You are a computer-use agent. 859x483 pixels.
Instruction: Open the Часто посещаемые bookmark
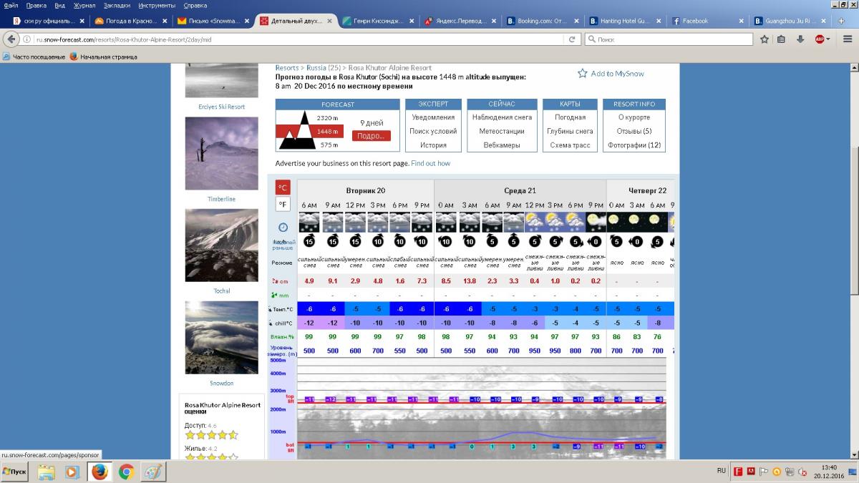click(34, 57)
